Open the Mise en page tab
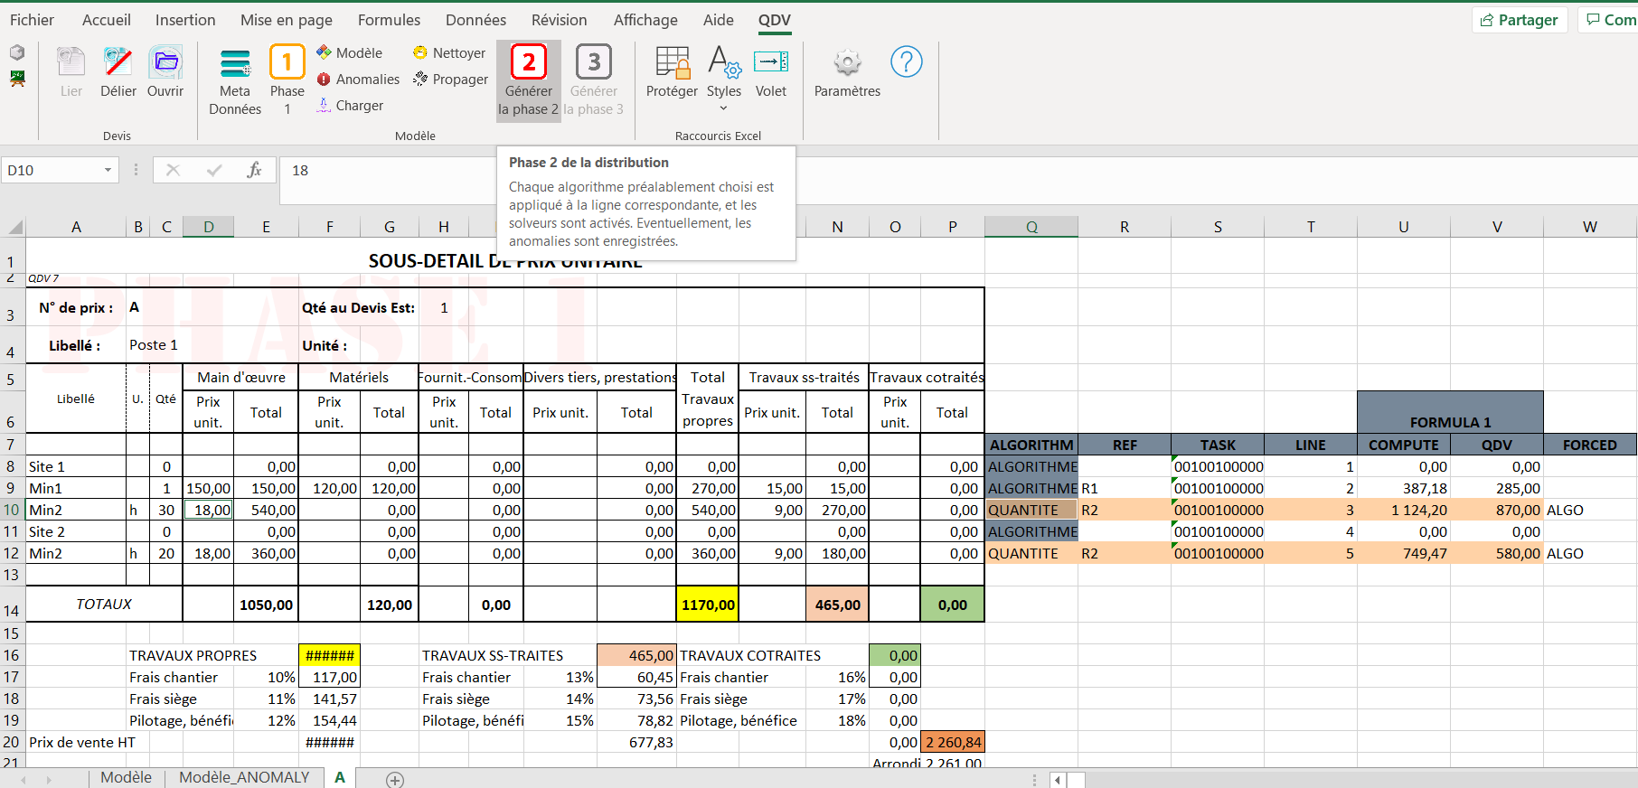Image resolution: width=1638 pixels, height=788 pixels. click(287, 20)
